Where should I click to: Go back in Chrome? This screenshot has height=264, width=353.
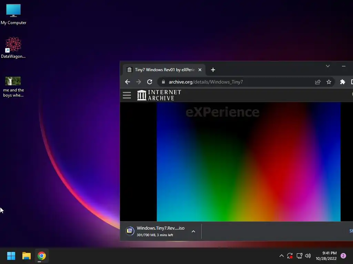pos(128,82)
